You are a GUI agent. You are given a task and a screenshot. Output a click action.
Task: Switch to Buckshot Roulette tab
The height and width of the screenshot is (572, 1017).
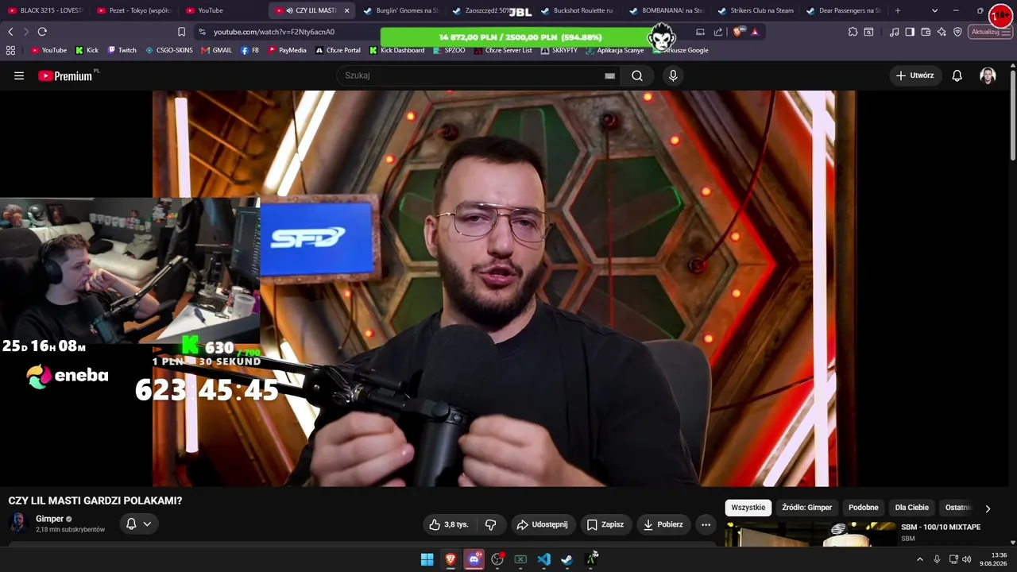click(x=578, y=10)
